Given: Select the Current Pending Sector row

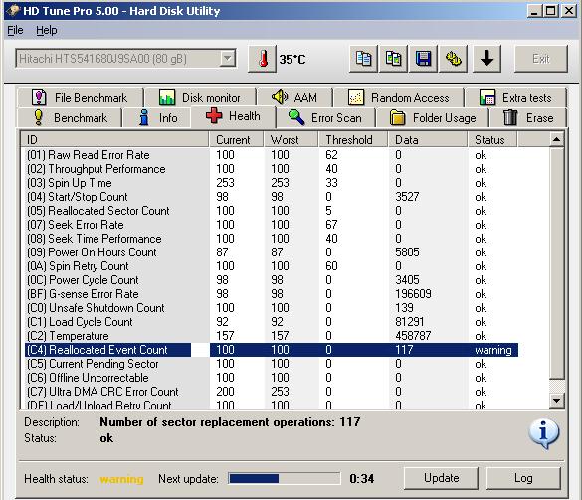Looking at the screenshot, I should [x=271, y=364].
